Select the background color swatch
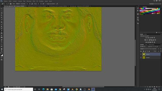The width and height of the screenshot is (162, 91). 2,56
